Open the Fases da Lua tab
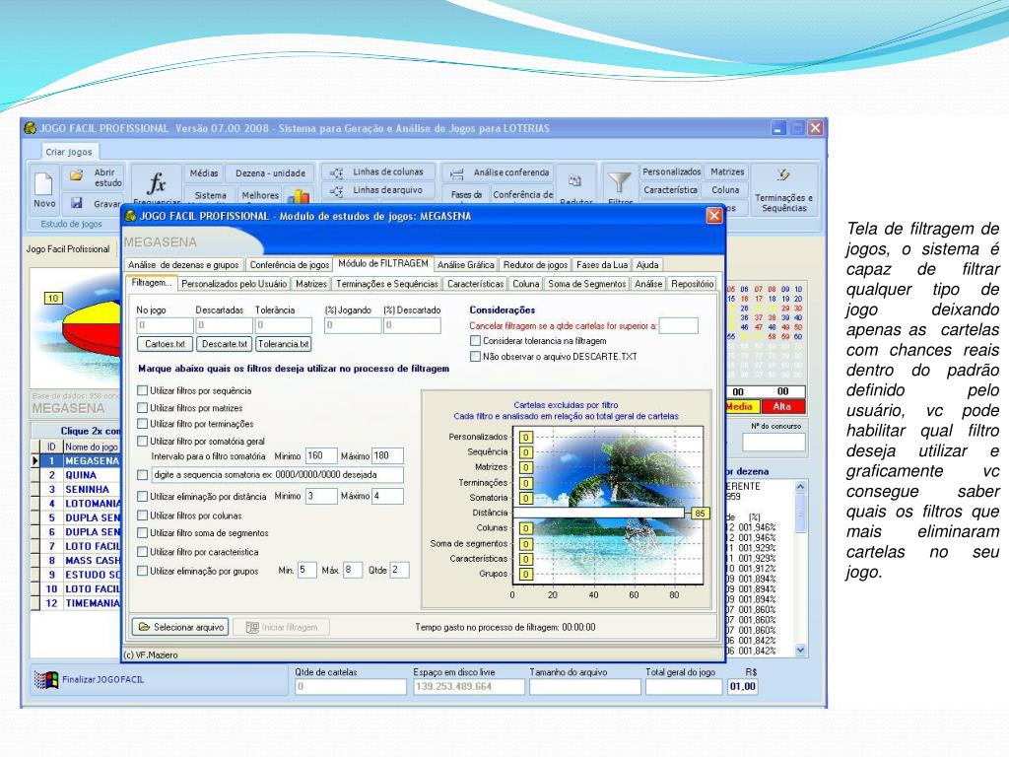This screenshot has height=757, width=1009. tap(602, 264)
